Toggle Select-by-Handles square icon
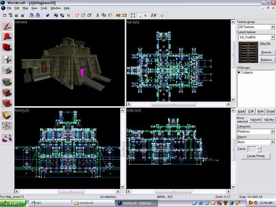 133,16
